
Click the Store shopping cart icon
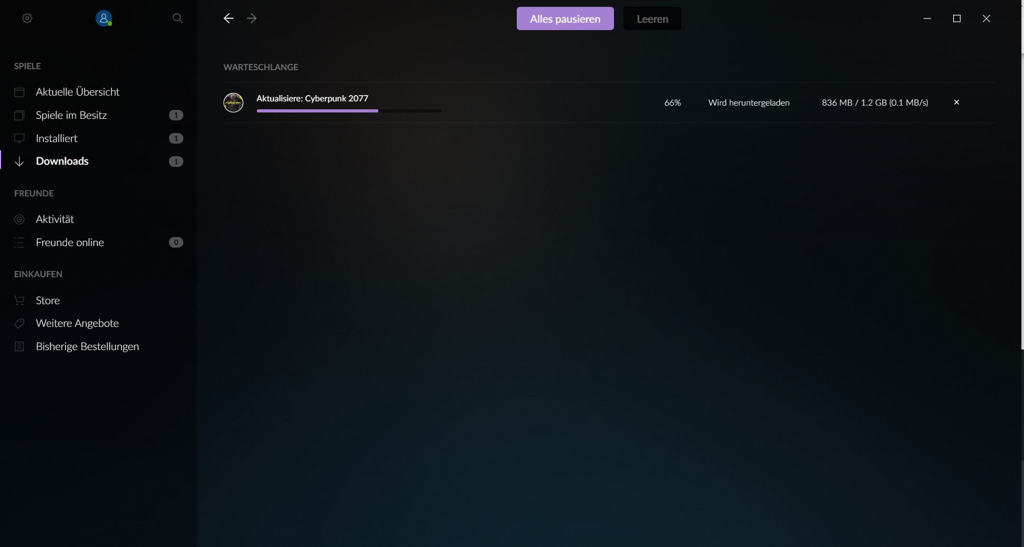[20, 300]
